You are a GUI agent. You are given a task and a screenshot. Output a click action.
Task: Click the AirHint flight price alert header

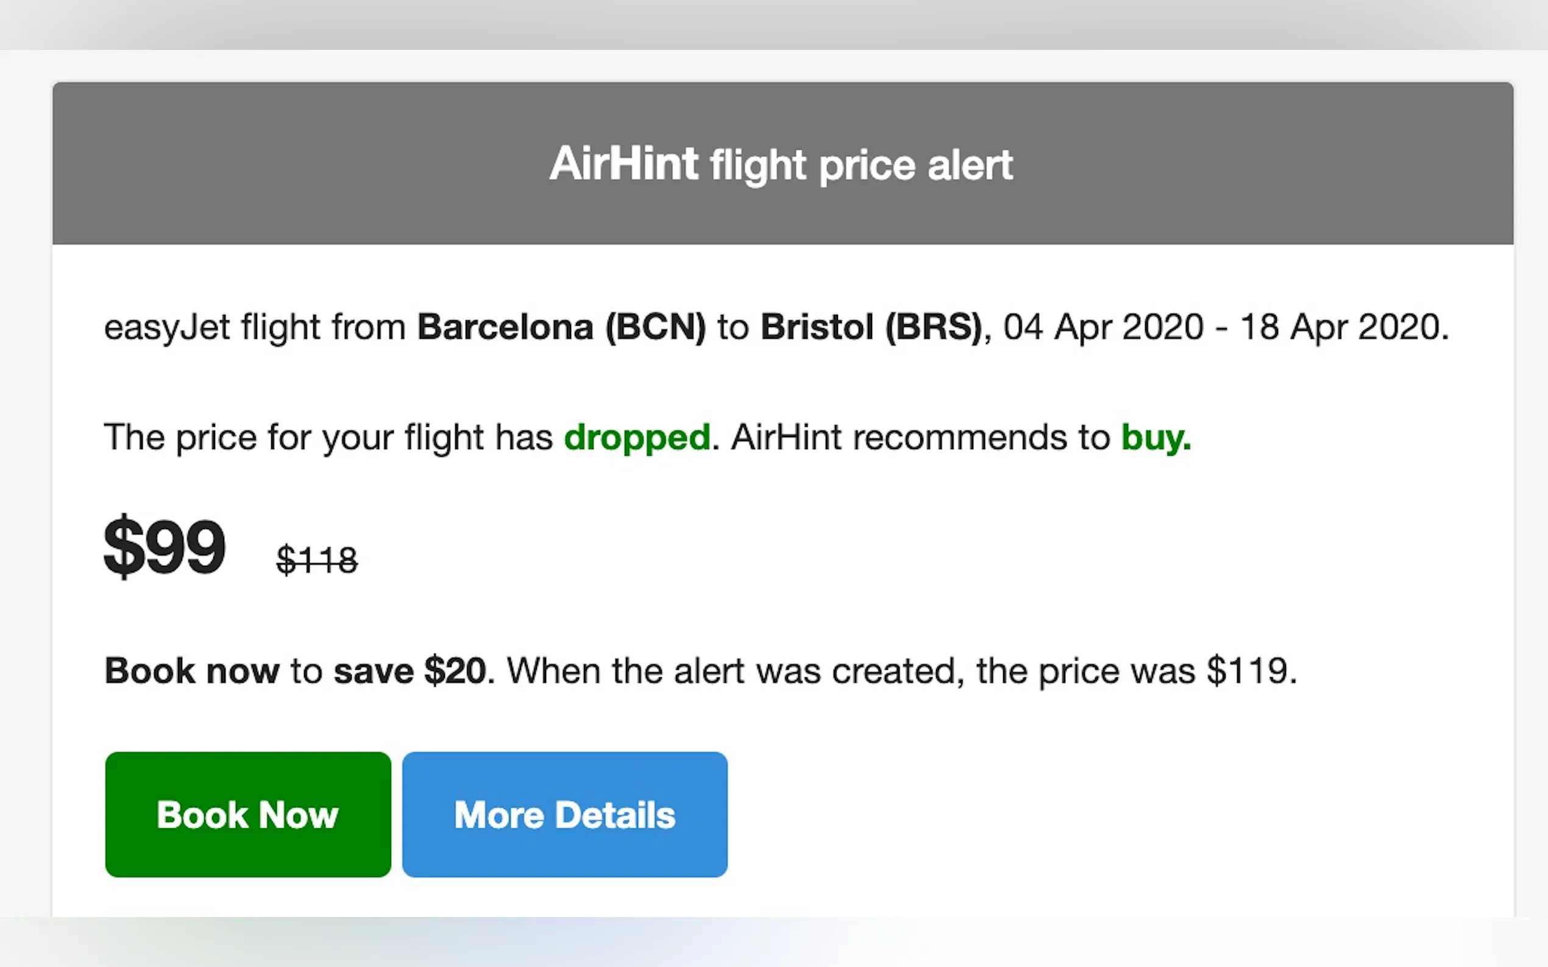pos(781,164)
